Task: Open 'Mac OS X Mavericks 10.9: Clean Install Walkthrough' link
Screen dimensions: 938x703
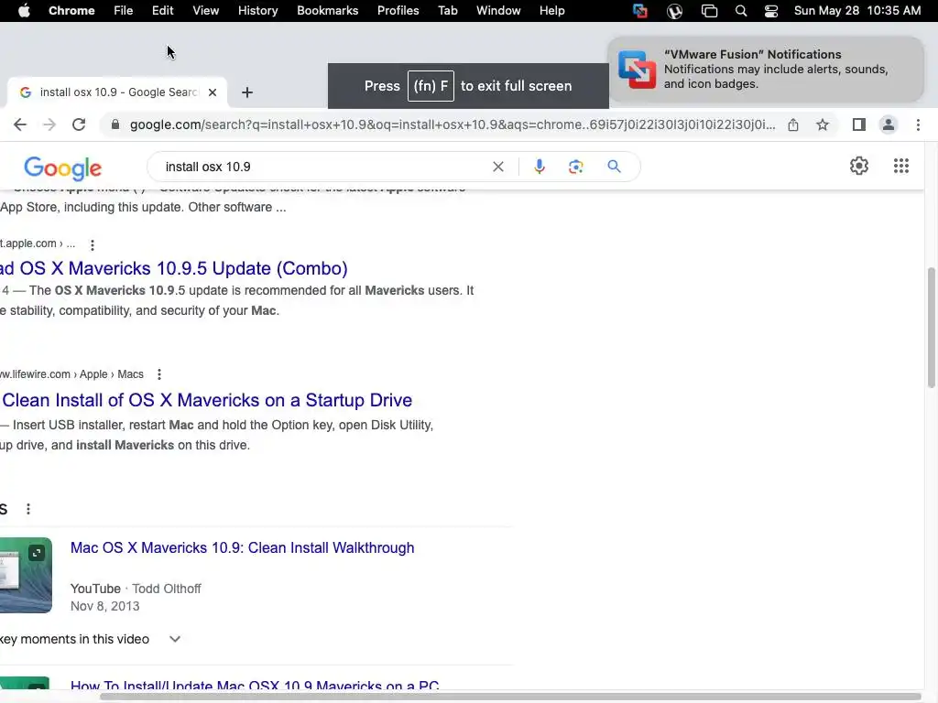Action: [242, 547]
